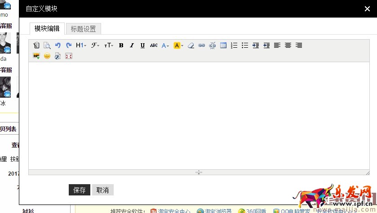The width and height of the screenshot is (377, 213).
Task: Toggle italic text style
Action: pyautogui.click(x=132, y=45)
